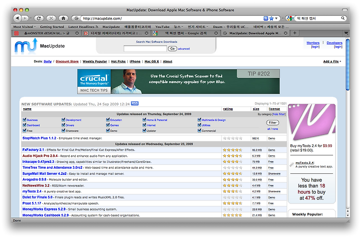
Task: Stop page loading with the X toolbar button
Action: [x=51, y=18]
